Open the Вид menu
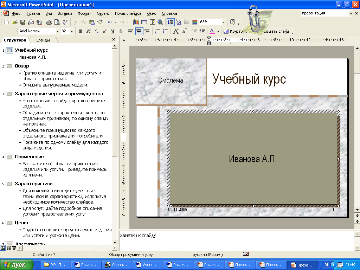Image resolution: width=360 pixels, height=270 pixels. coord(49,14)
